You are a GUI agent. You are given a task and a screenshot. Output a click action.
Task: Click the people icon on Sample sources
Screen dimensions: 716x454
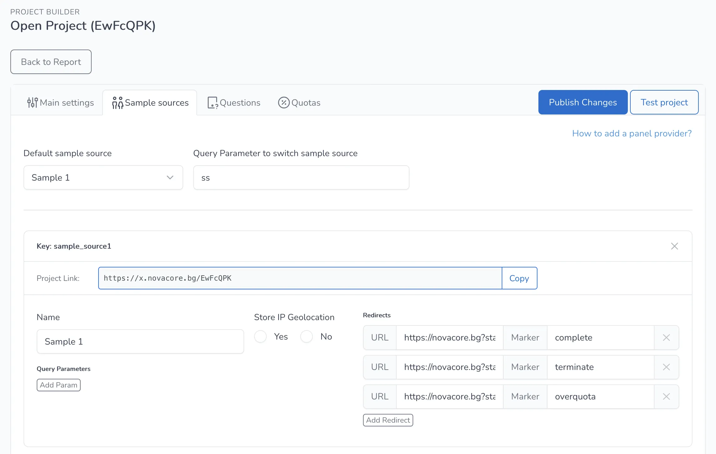[118, 103]
